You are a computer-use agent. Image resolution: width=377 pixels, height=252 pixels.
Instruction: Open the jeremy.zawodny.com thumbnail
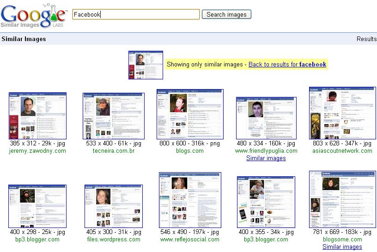tap(37, 115)
